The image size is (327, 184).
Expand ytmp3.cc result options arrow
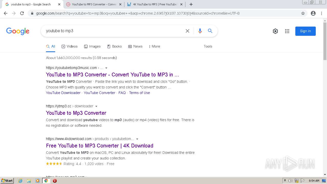(96, 106)
